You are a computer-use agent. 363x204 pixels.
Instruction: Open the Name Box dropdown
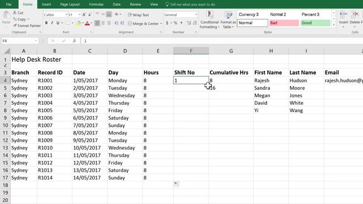(x=36, y=41)
